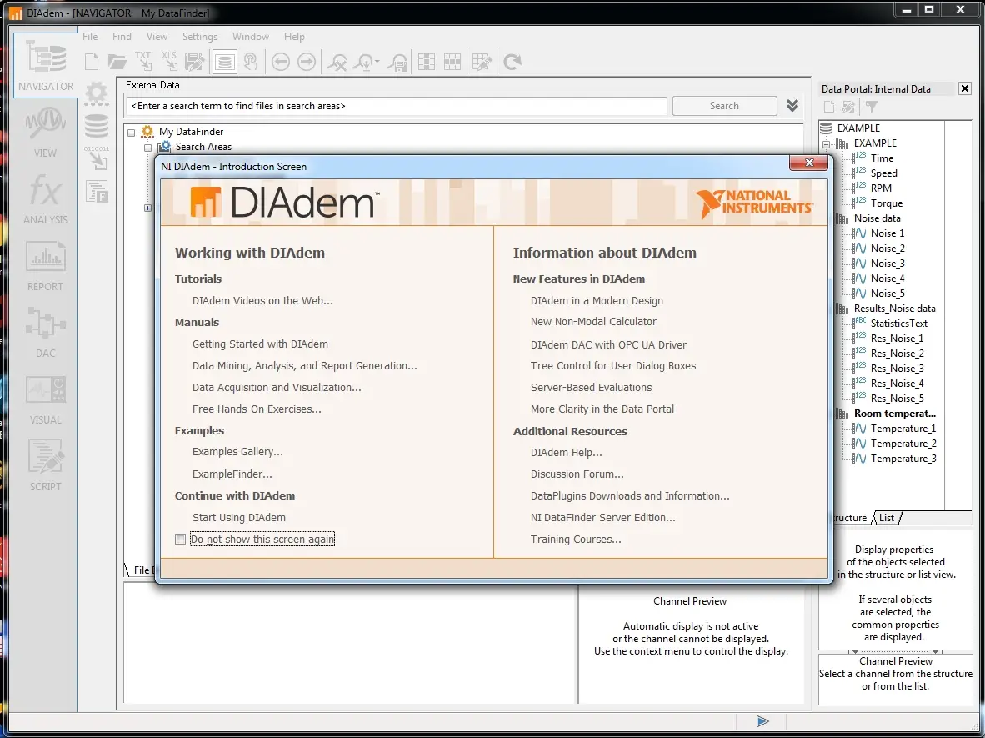This screenshot has width=985, height=738.
Task: Click the Search button
Action: click(x=724, y=106)
